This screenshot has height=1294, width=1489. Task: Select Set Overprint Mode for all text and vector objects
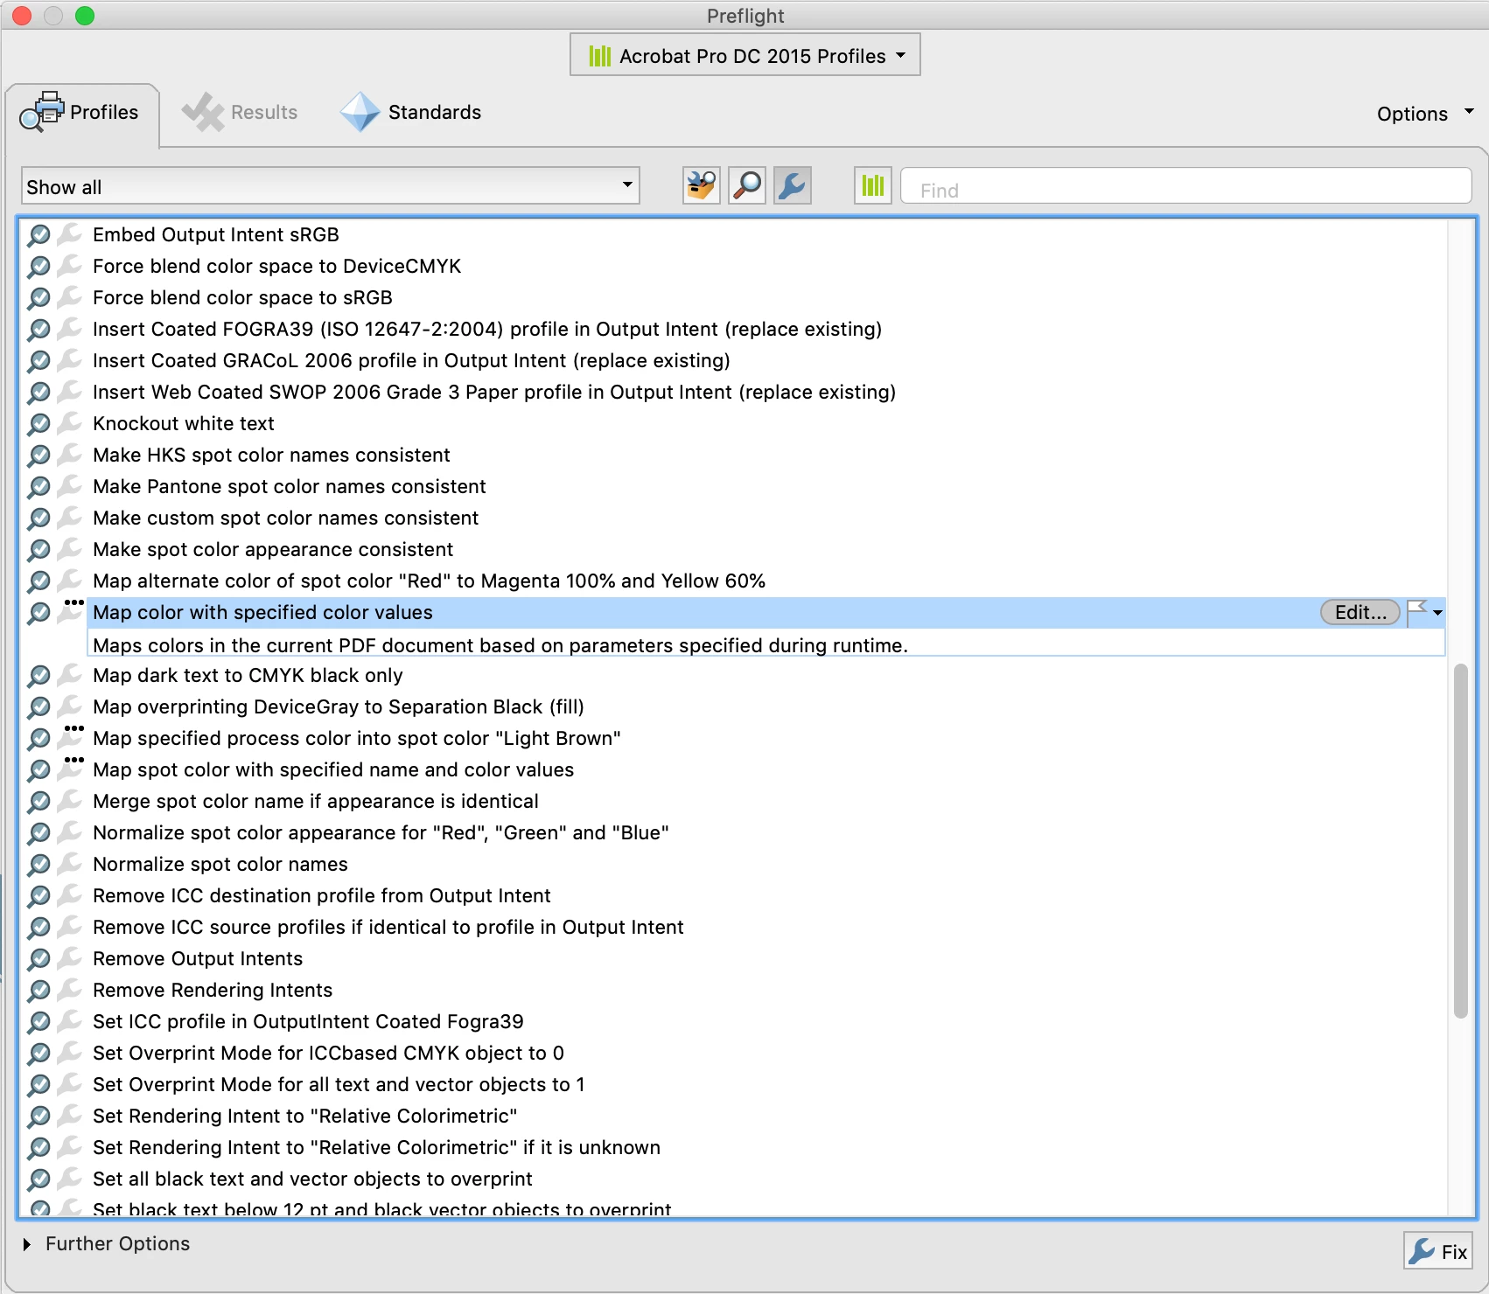(339, 1084)
